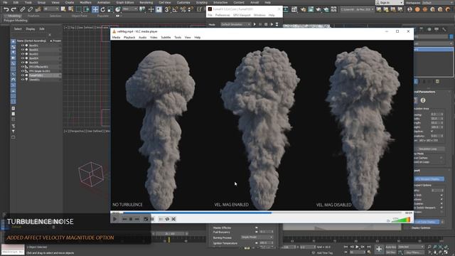Open the key filter Selected dropdown
Image resolution: width=455 pixels, height=256 pixels.
(x=411, y=247)
